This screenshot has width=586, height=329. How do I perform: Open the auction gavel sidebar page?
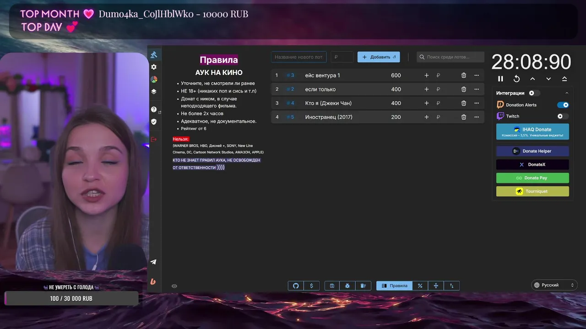pos(154,55)
